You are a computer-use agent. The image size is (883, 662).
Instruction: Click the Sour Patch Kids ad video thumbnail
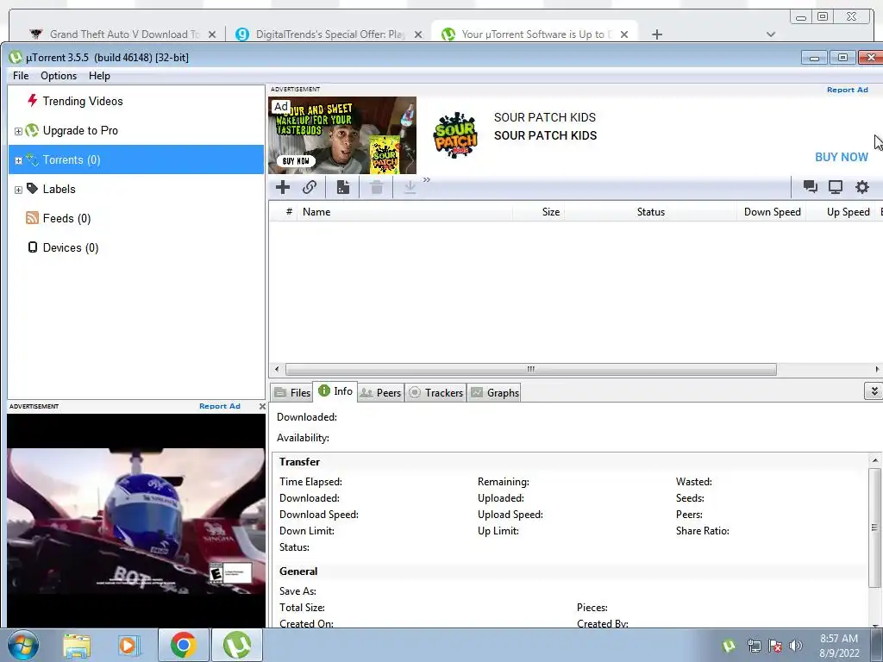tap(342, 135)
